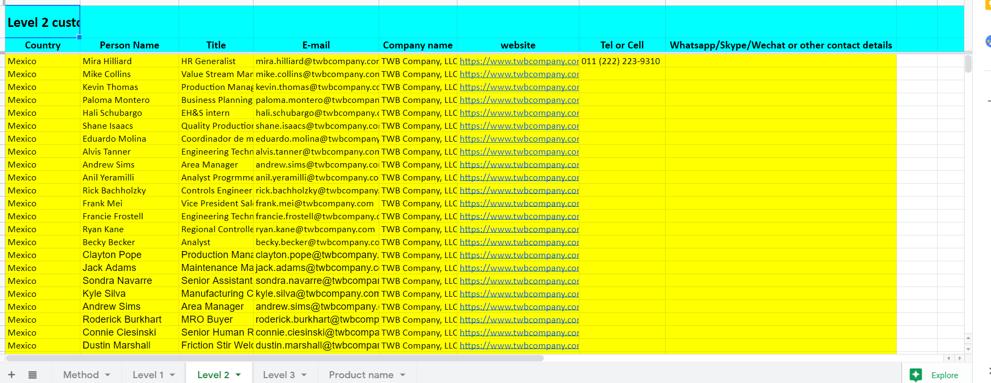The width and height of the screenshot is (991, 383).
Task: Select the Anil Yeramilli name cell
Action: (x=129, y=177)
